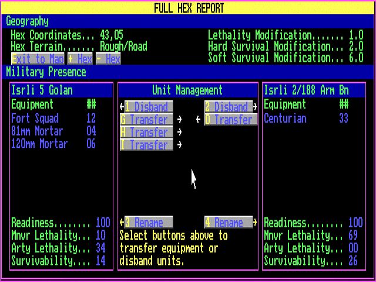Select G Transfer for Fort Squad
This screenshot has height=282, width=376.
coord(146,119)
